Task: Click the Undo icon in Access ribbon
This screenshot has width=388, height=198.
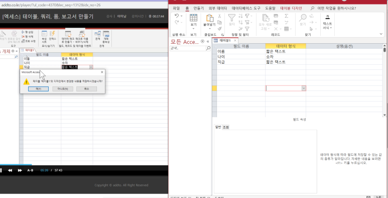Action: click(177, 16)
